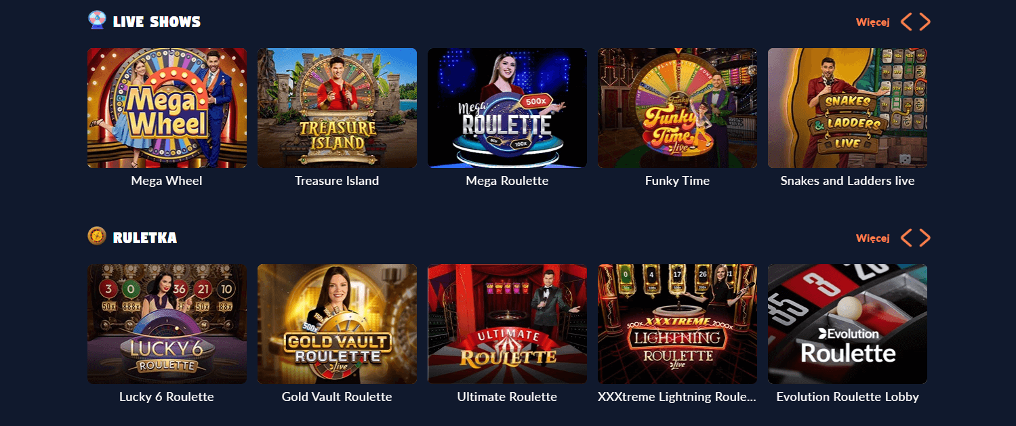Viewport: 1016px width, 426px height.
Task: Click the Evolution Roulette Lobby title text
Action: 847,397
